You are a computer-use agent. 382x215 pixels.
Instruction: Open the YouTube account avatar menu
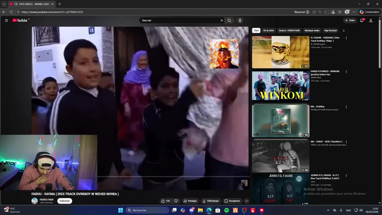click(x=371, y=20)
